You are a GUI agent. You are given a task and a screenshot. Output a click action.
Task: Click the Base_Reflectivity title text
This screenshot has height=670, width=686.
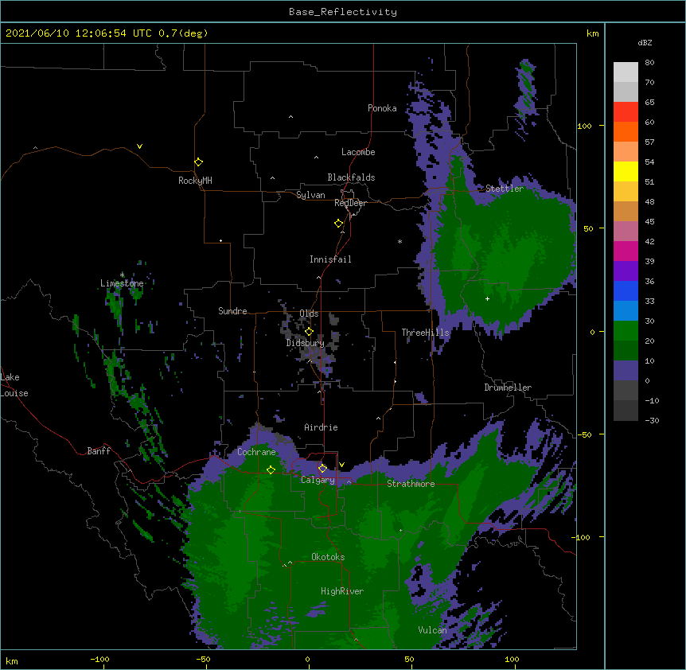343,12
